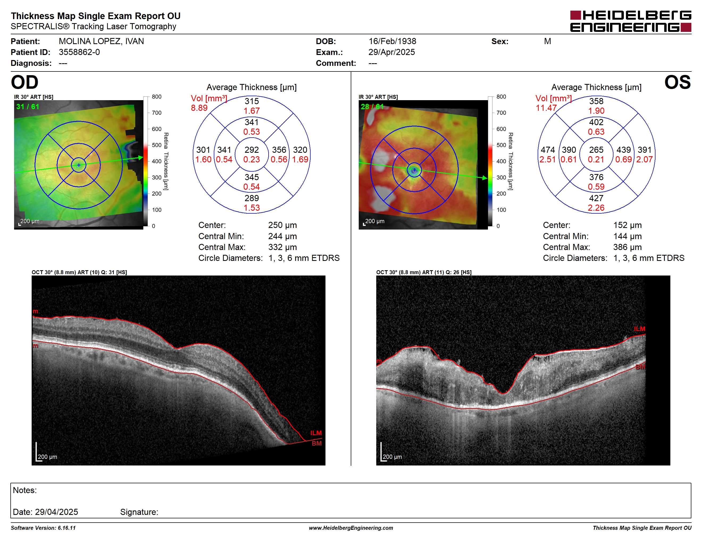702x542 pixels.
Task: Click OD inner inferior thickness 345
Action: (252, 177)
